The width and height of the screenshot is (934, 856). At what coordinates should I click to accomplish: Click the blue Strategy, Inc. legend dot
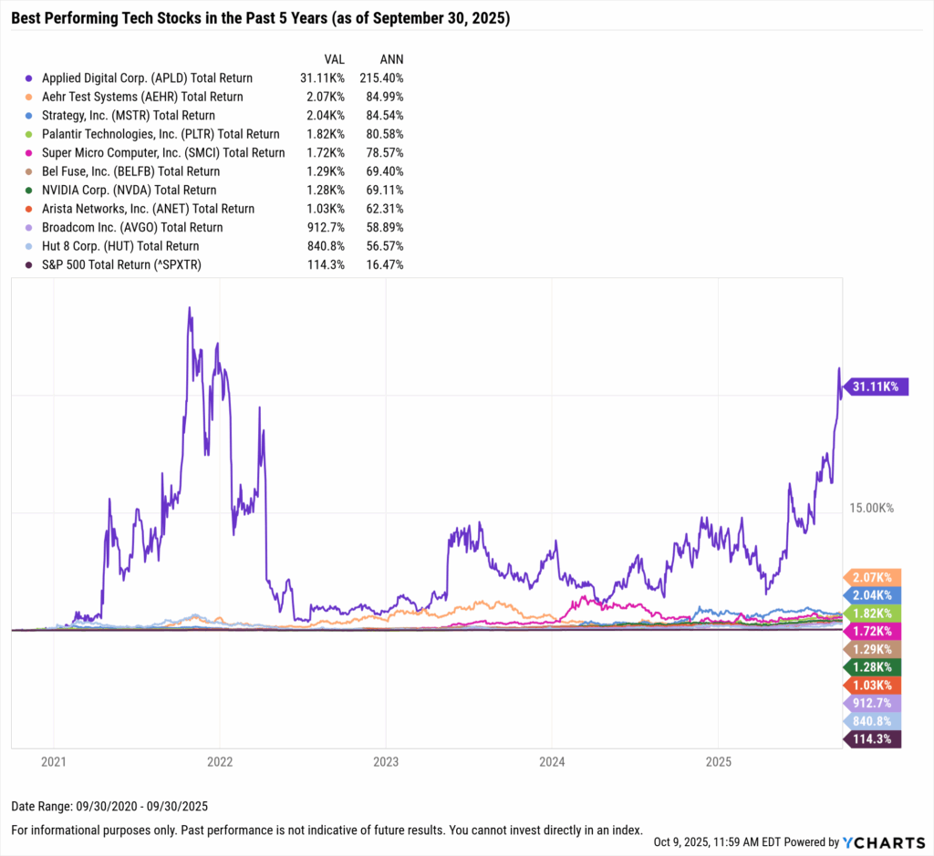pyautogui.click(x=32, y=116)
